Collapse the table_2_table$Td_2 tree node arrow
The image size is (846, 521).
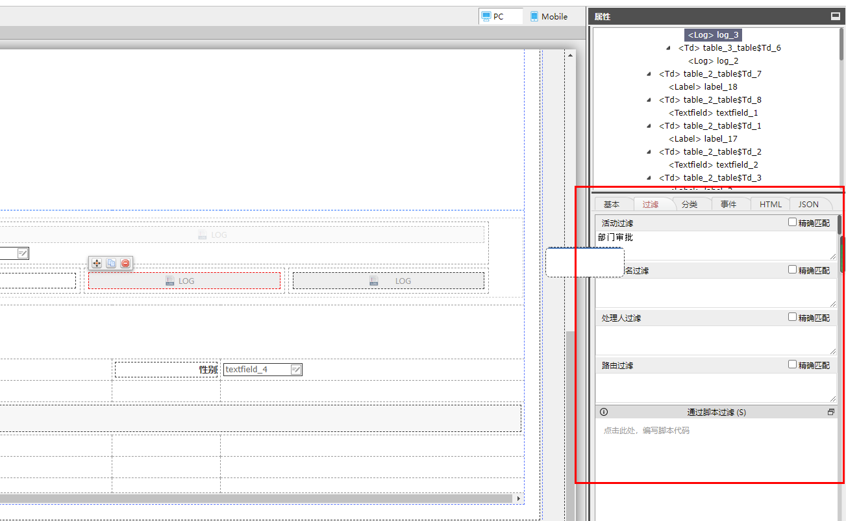tap(649, 152)
